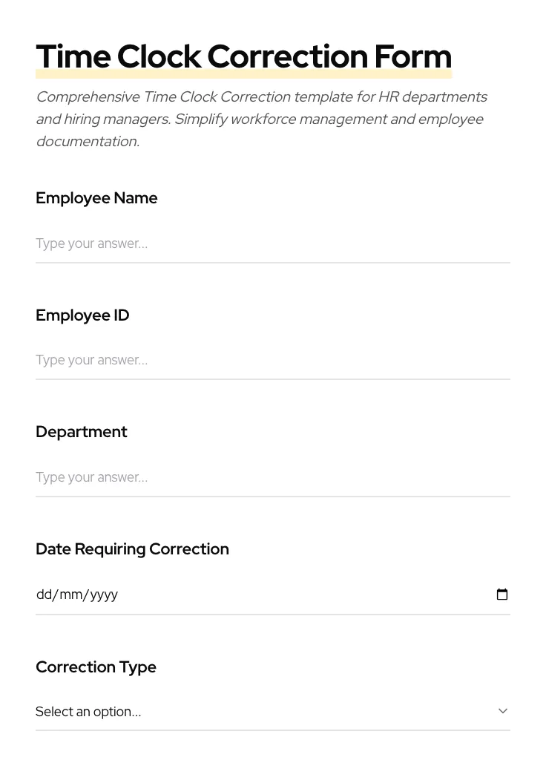The height and width of the screenshot is (760, 546).
Task: Click the Time Clock Correction Form heading
Action: pyautogui.click(x=243, y=56)
